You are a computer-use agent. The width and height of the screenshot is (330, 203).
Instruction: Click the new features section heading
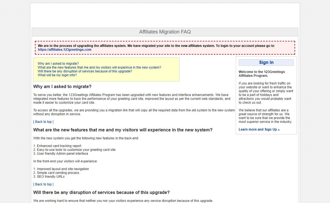point(123,130)
